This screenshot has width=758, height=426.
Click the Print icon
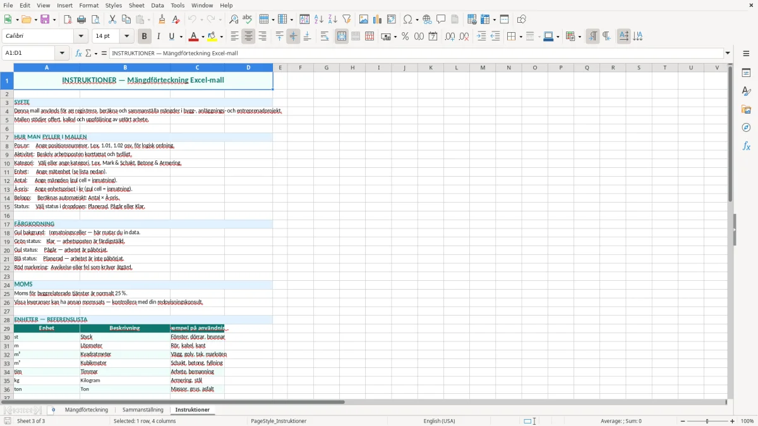(x=81, y=20)
